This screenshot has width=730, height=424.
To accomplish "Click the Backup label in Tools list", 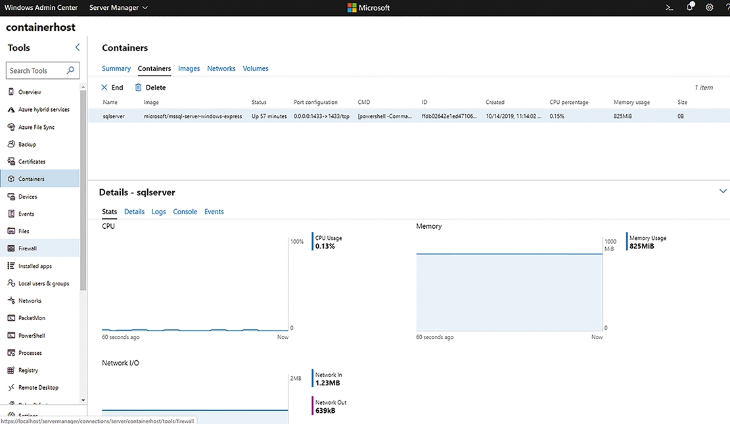I will point(27,145).
